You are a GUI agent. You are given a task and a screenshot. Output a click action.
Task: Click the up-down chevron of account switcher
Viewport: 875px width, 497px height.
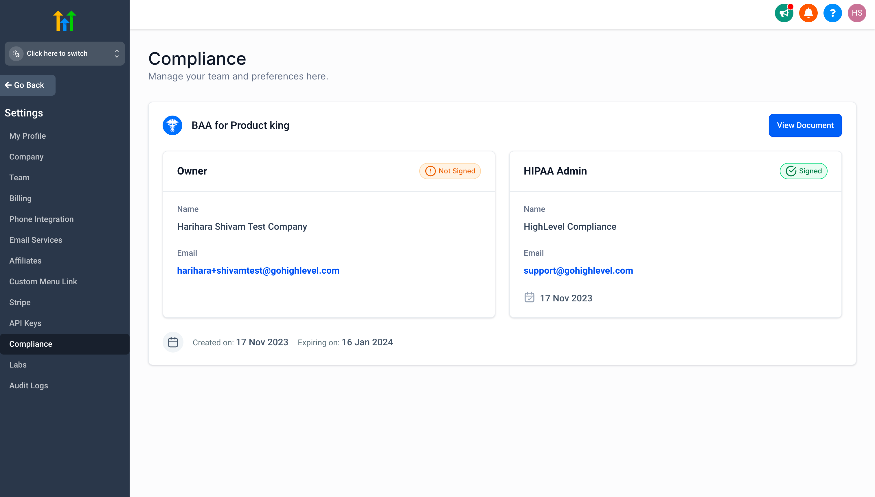[117, 53]
